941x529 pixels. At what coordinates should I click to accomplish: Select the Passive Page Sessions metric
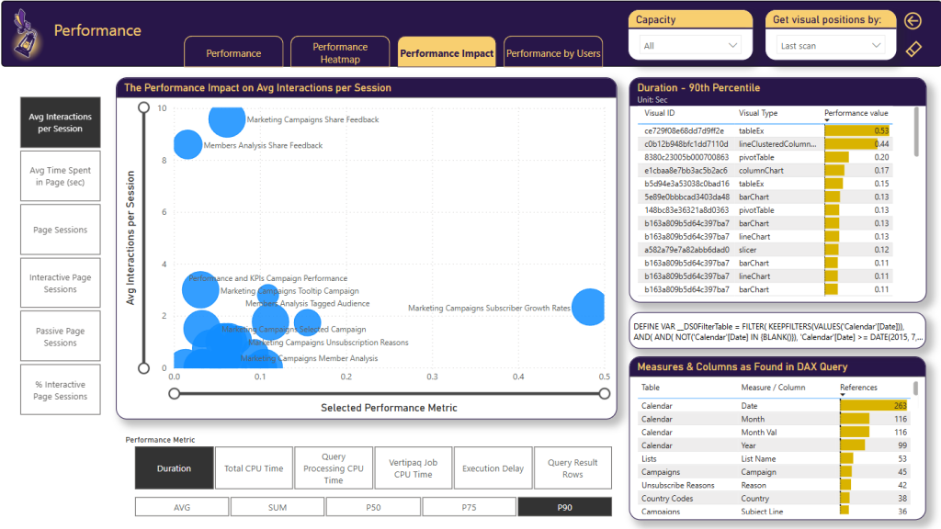tap(61, 335)
